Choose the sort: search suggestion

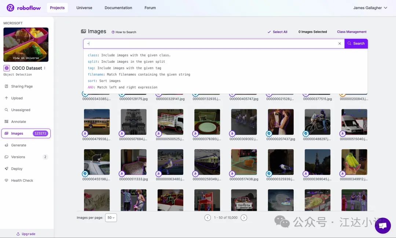point(104,81)
